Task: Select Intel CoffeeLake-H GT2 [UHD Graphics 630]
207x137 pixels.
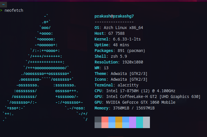Action: [153, 97]
